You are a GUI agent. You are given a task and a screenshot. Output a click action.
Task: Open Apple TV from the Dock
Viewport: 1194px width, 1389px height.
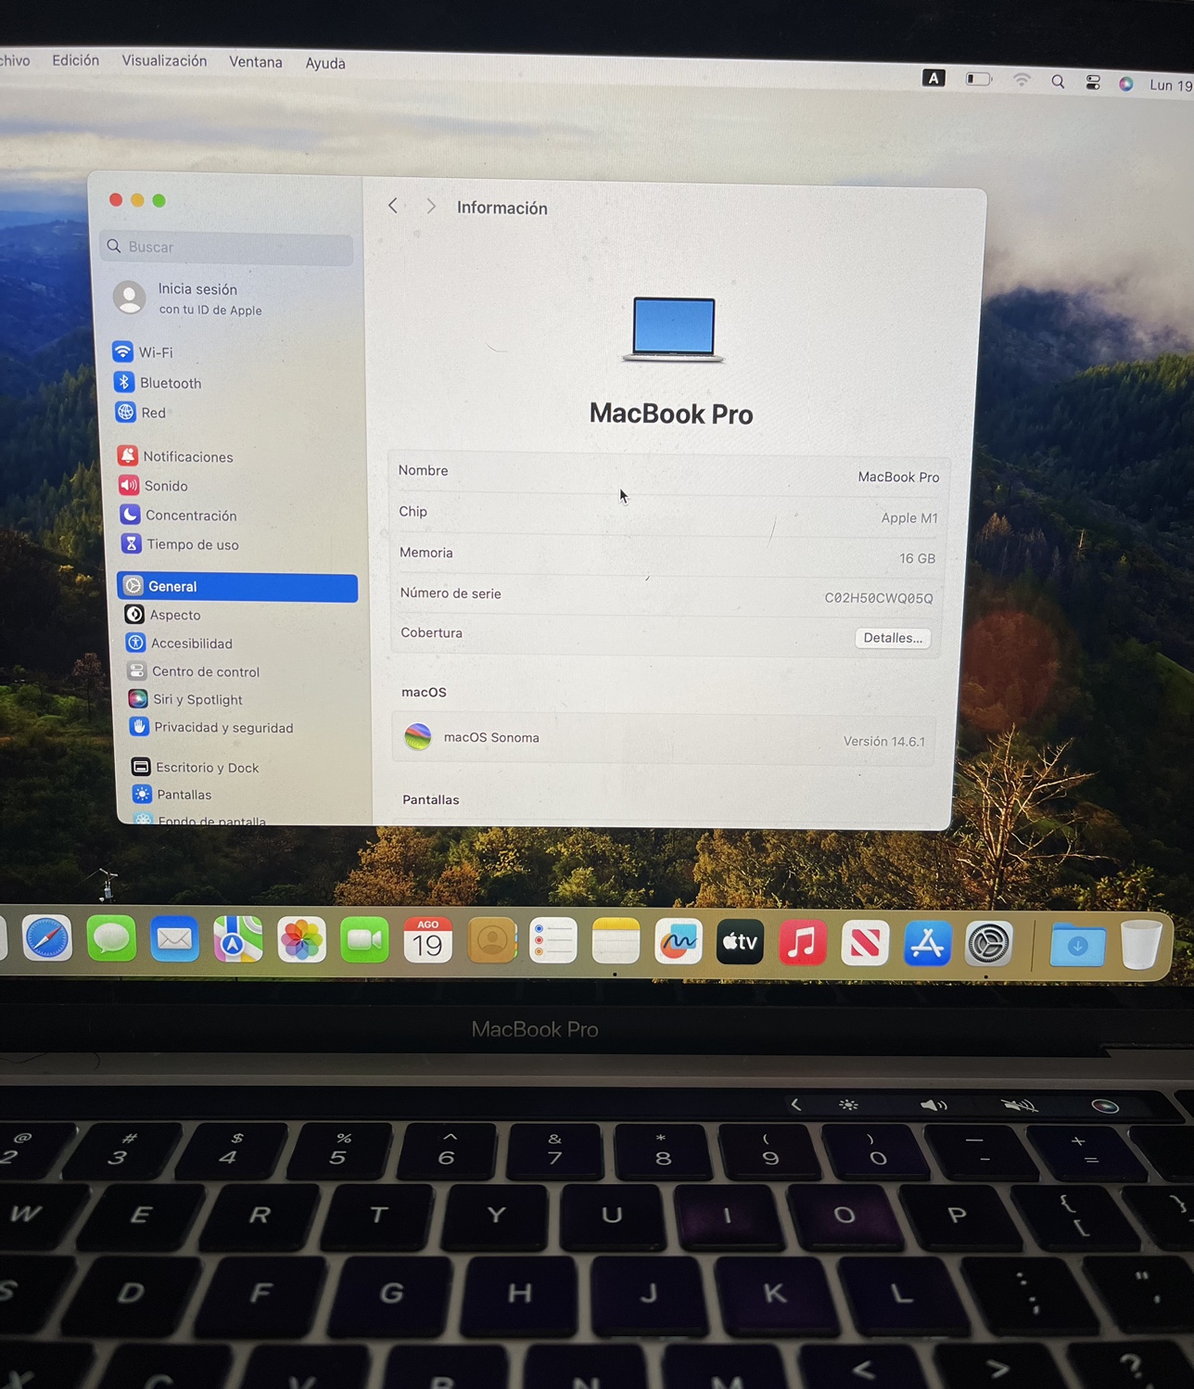(x=740, y=943)
